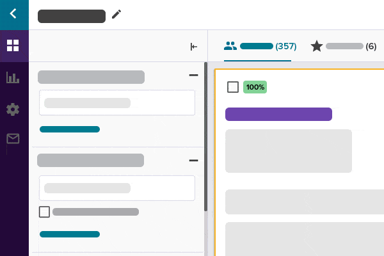Click the star icon on the (6) tab

(316, 46)
